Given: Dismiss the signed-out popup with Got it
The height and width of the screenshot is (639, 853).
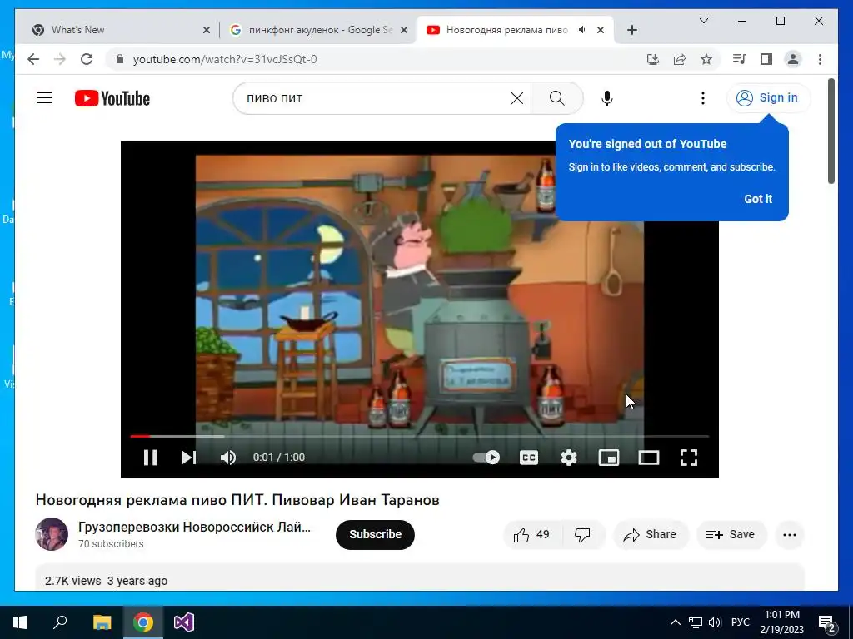Looking at the screenshot, I should [758, 199].
